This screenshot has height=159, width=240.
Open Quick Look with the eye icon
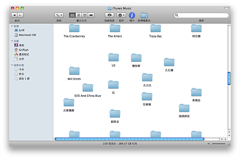pyautogui.click(x=109, y=15)
